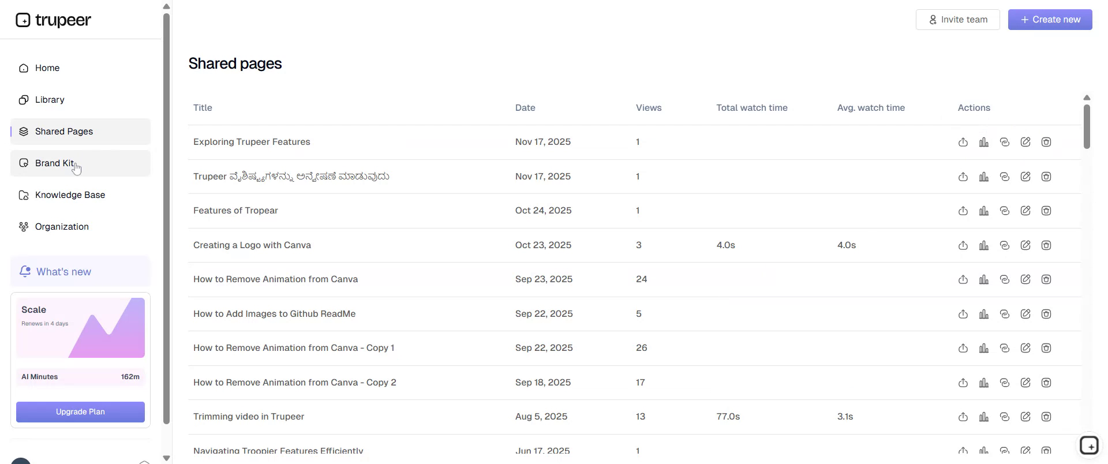The height and width of the screenshot is (464, 1108).
Task: Open the Organization section
Action: pos(80,227)
